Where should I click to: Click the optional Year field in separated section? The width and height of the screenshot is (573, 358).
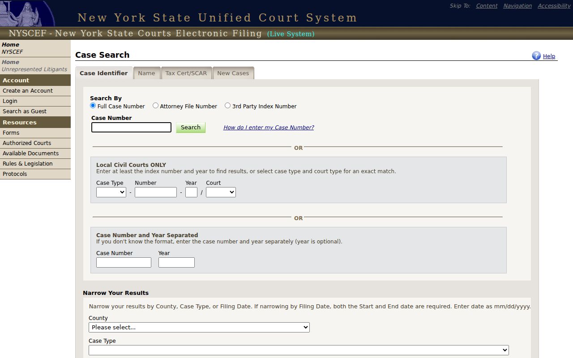tap(176, 262)
